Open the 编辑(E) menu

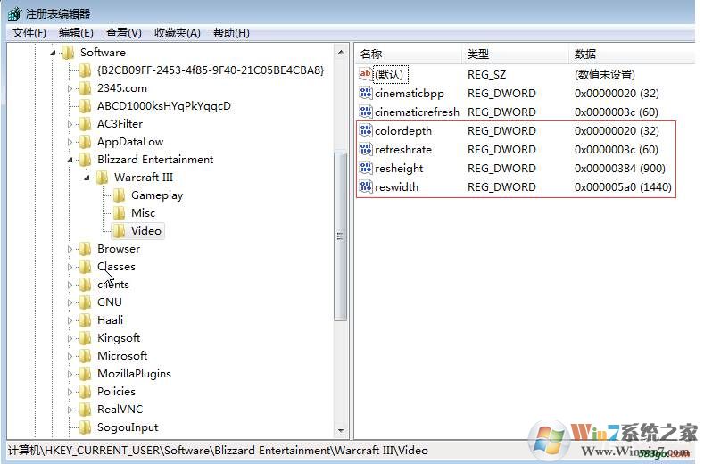(x=76, y=33)
